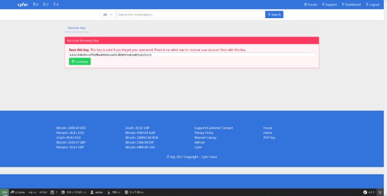Click Zcash: 39.32 GBP rate
The height and width of the screenshot is (196, 387).
[x=137, y=128]
